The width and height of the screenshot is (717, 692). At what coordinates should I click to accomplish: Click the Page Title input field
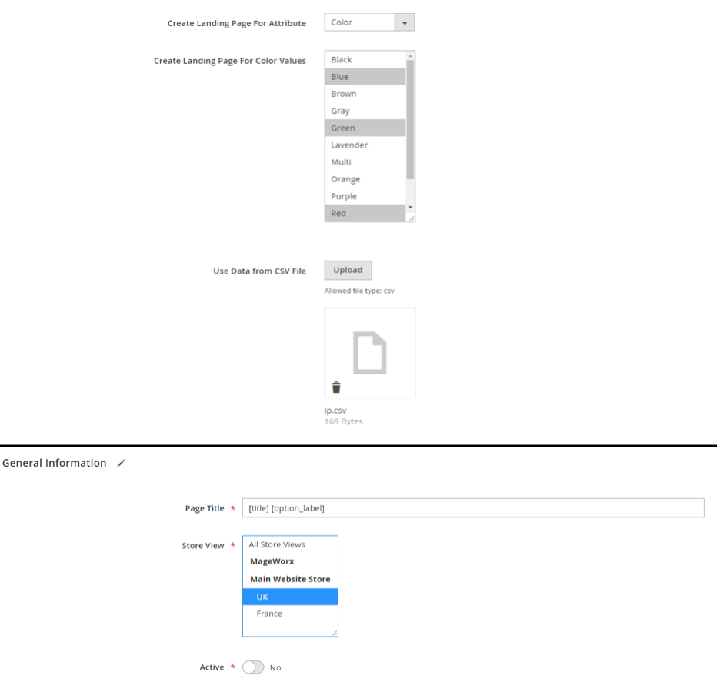point(473,507)
